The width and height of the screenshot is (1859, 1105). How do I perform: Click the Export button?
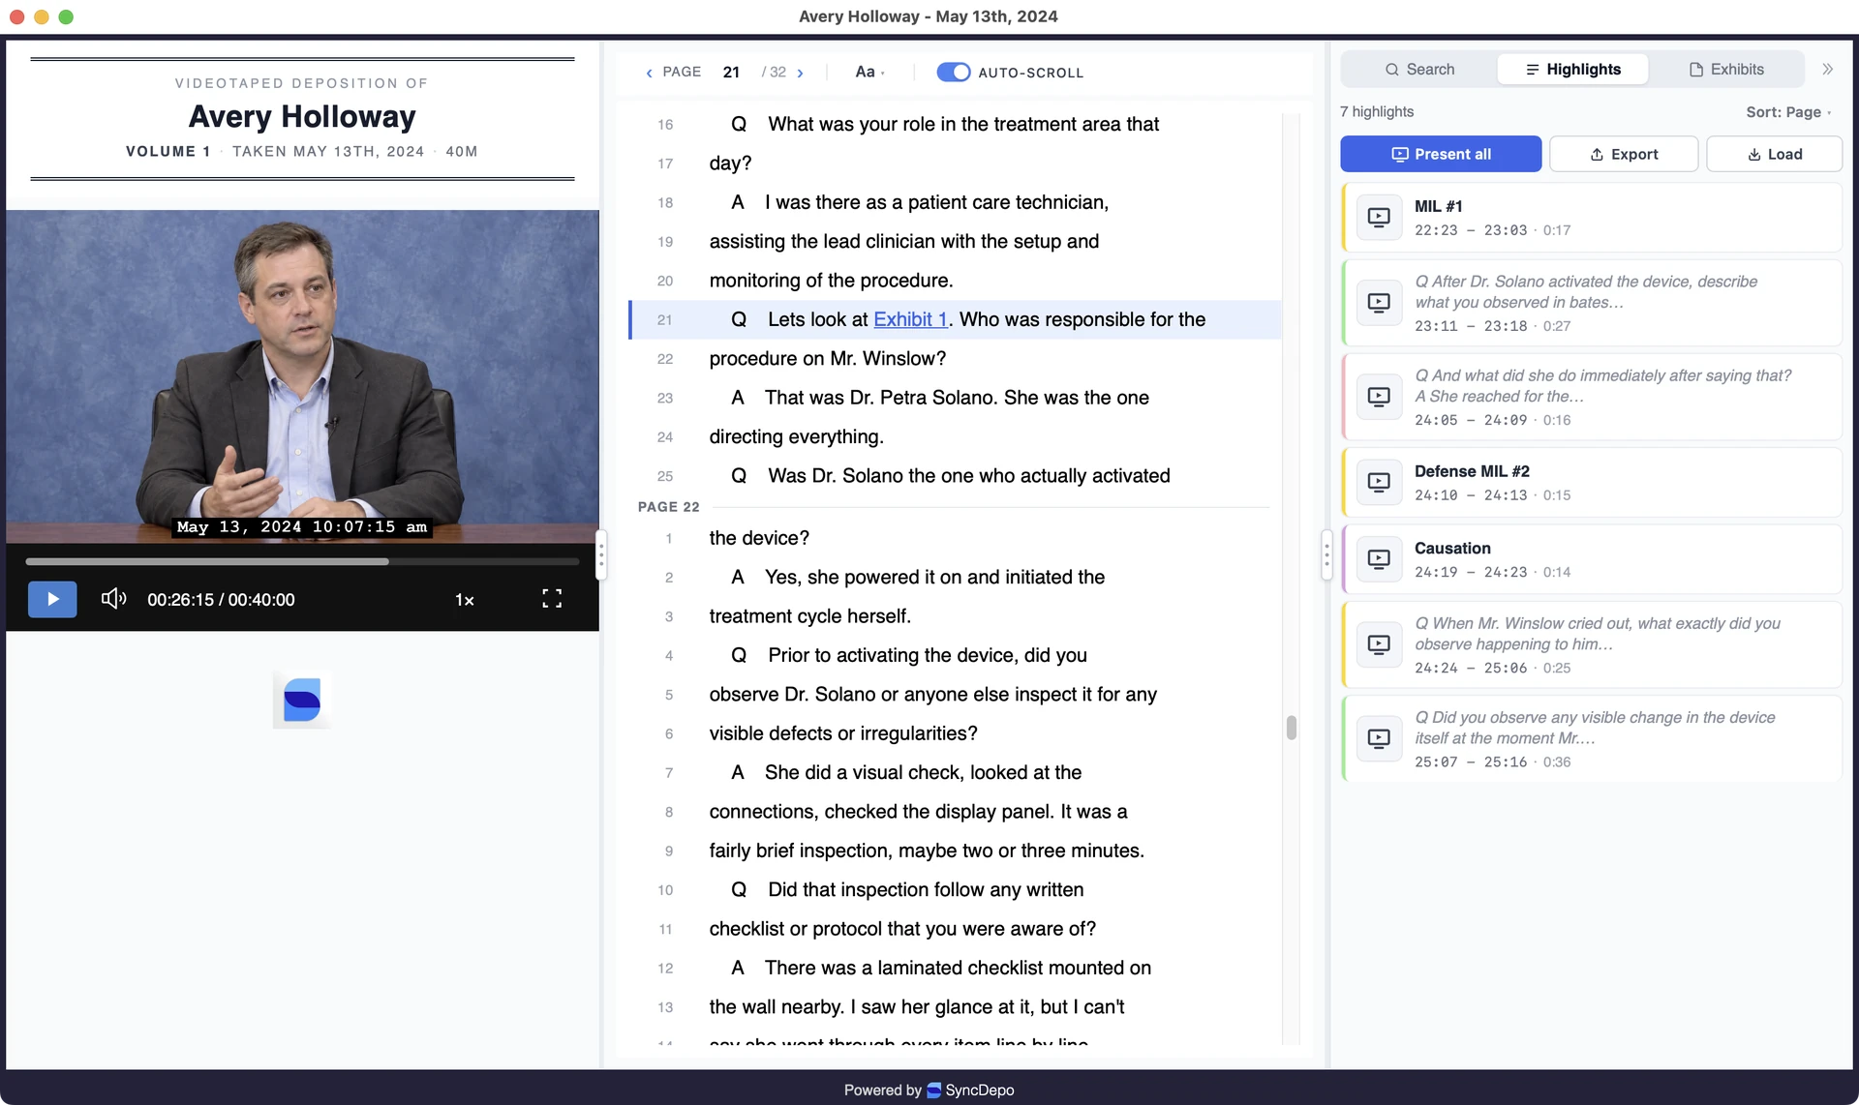click(1624, 154)
